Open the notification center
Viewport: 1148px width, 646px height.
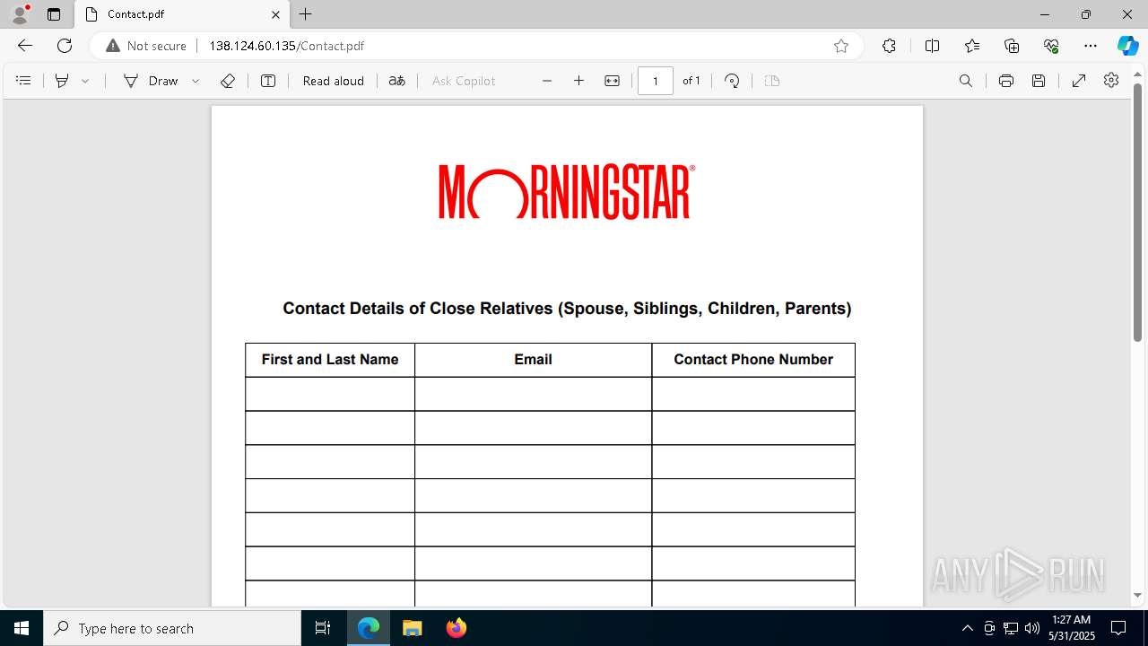[x=1118, y=628]
